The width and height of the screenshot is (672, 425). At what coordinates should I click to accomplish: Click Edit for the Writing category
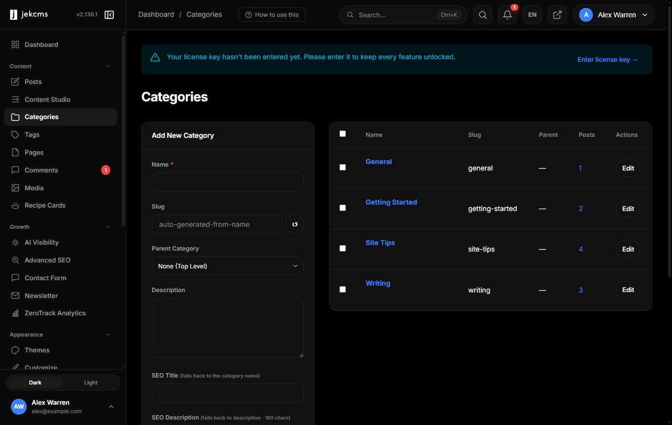tap(628, 290)
